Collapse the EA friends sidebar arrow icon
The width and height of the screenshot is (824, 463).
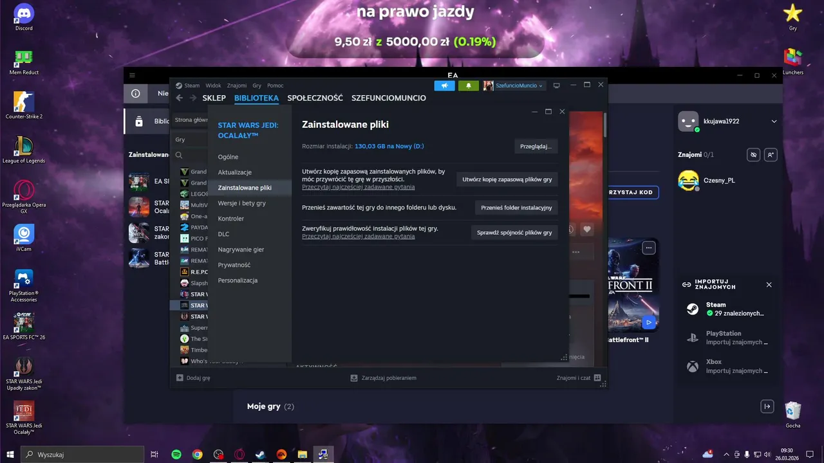click(x=767, y=406)
